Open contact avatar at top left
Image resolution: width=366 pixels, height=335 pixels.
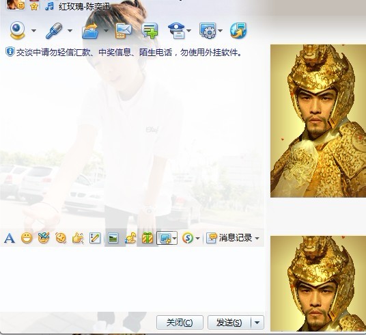[x=16, y=5]
